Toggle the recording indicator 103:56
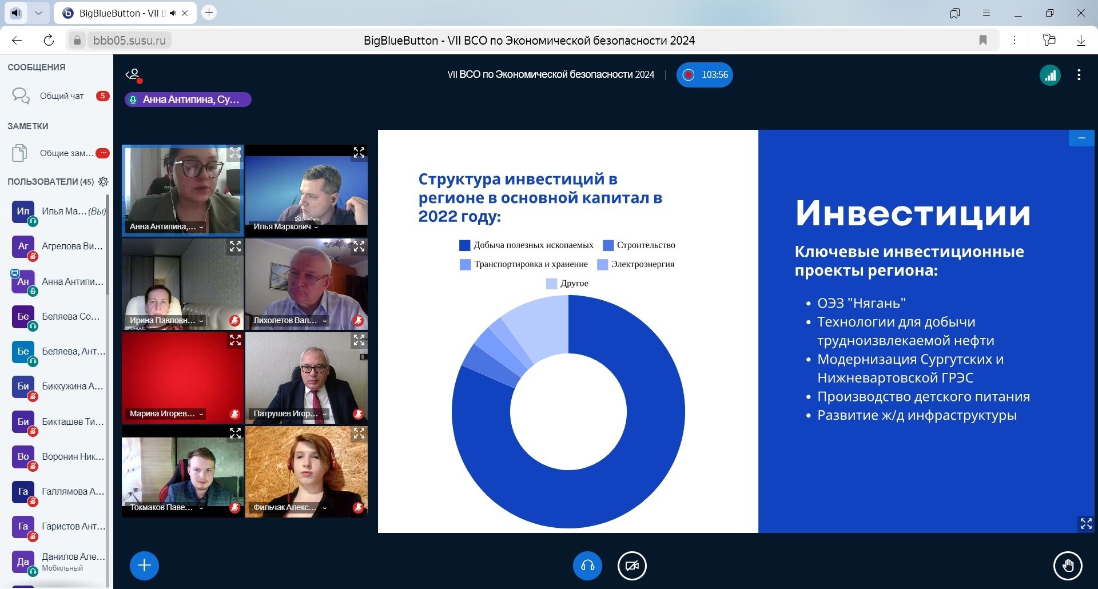The image size is (1098, 589). click(705, 75)
